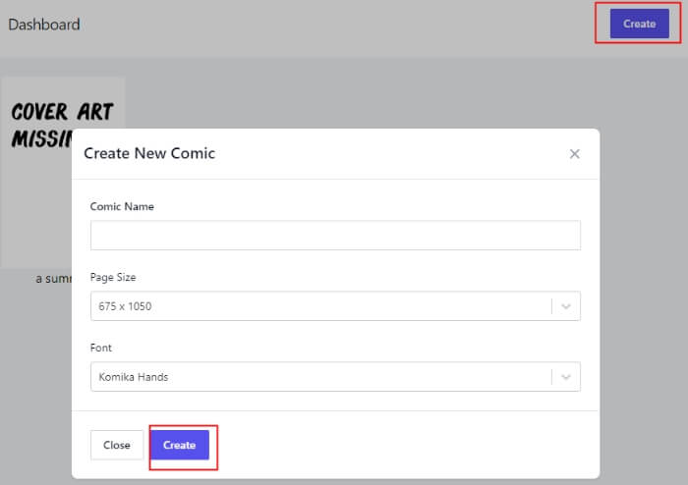Click the Page Size dropdown chevron arrow
The image size is (688, 485).
565,306
